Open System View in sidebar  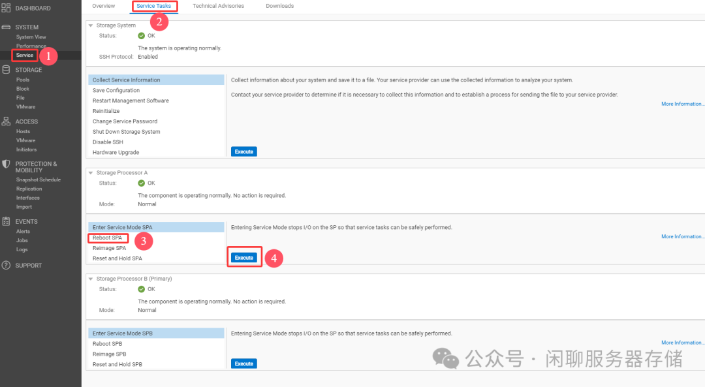click(31, 37)
